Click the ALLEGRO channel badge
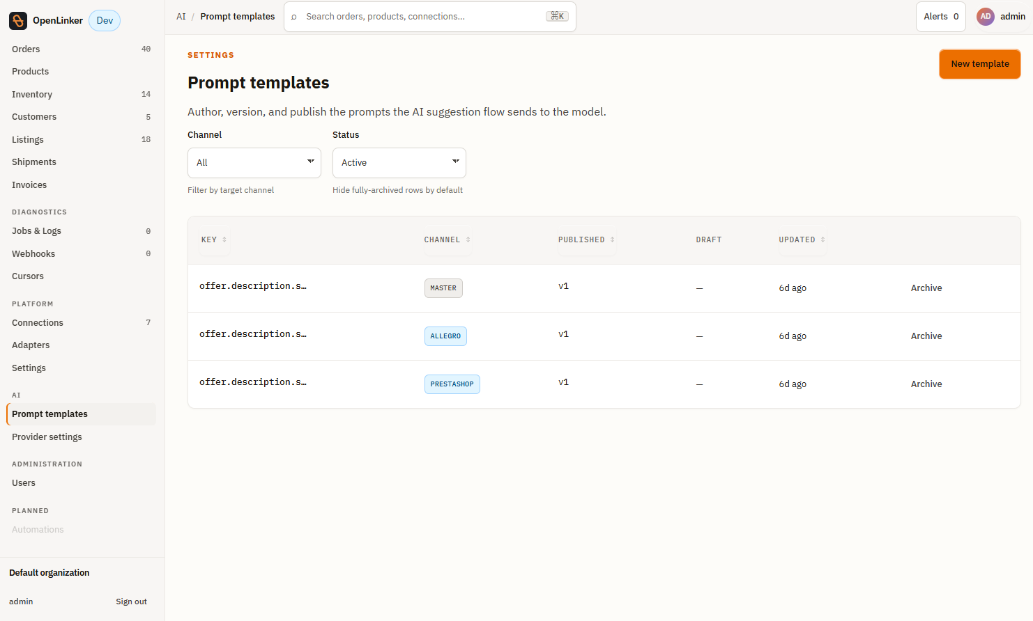This screenshot has height=621, width=1033. pyautogui.click(x=445, y=336)
